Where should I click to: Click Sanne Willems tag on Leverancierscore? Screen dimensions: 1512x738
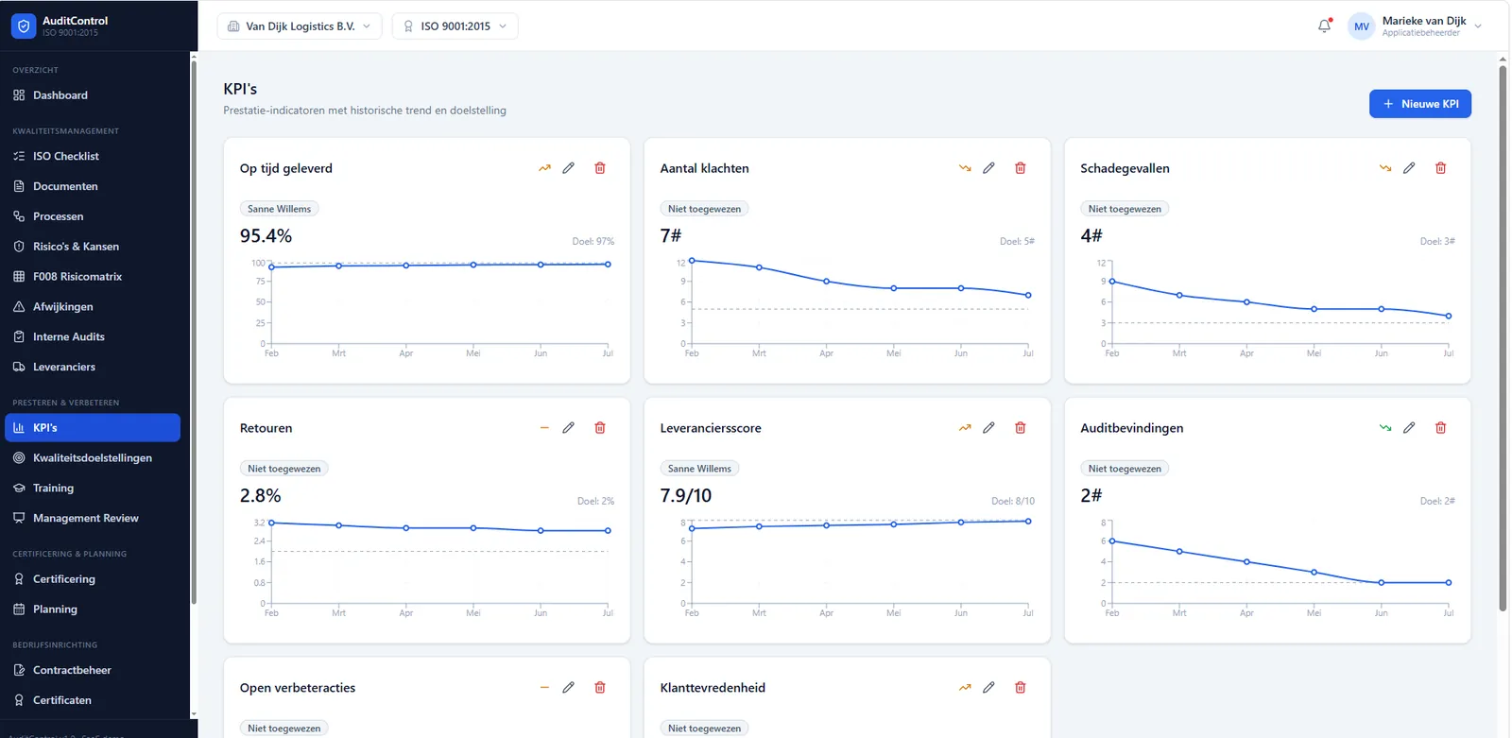pos(699,469)
